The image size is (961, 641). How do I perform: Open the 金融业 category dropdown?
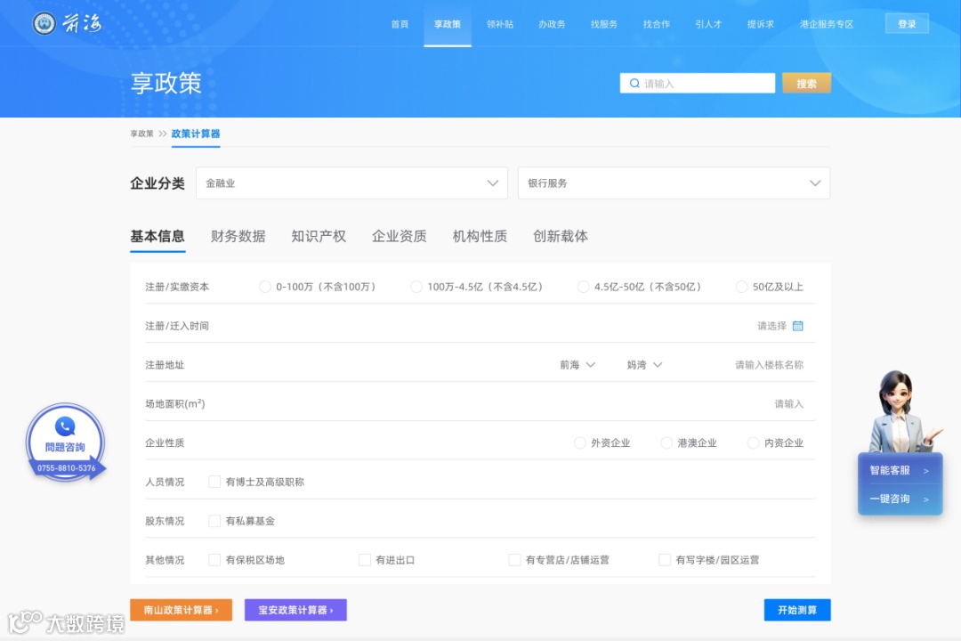[351, 183]
